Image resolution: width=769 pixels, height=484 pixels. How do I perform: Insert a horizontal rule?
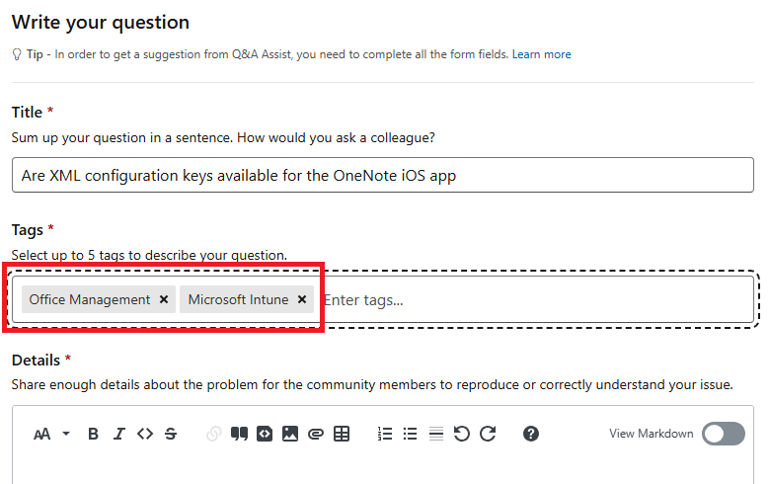point(436,434)
